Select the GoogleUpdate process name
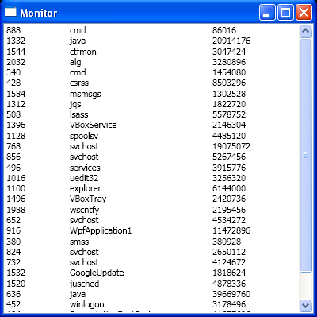Viewport: 317px width, 317px height. 97,273
